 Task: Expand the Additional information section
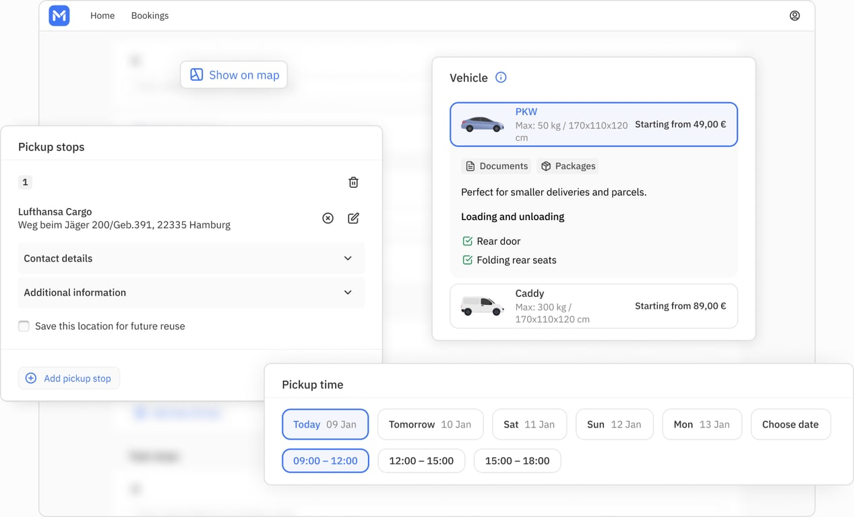point(191,293)
